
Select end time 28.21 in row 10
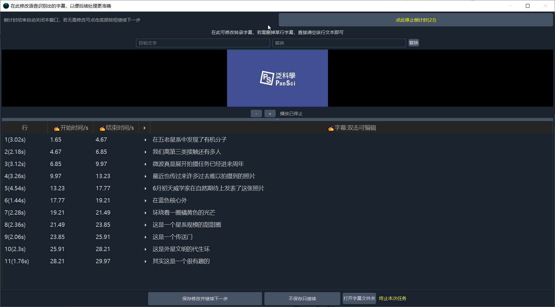(x=103, y=249)
